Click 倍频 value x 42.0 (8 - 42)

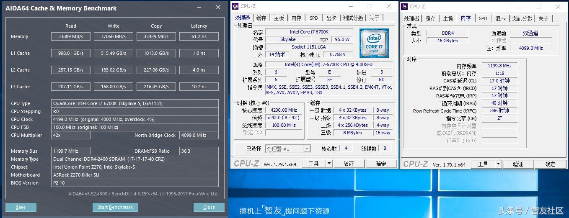(284, 118)
